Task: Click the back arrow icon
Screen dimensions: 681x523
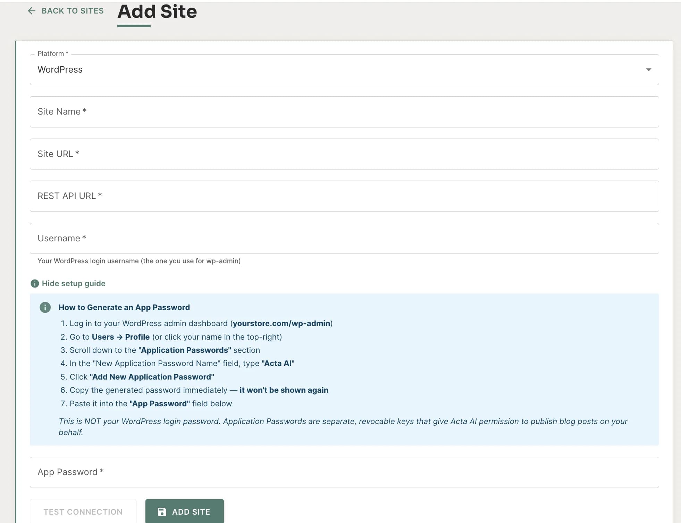Action: click(32, 11)
